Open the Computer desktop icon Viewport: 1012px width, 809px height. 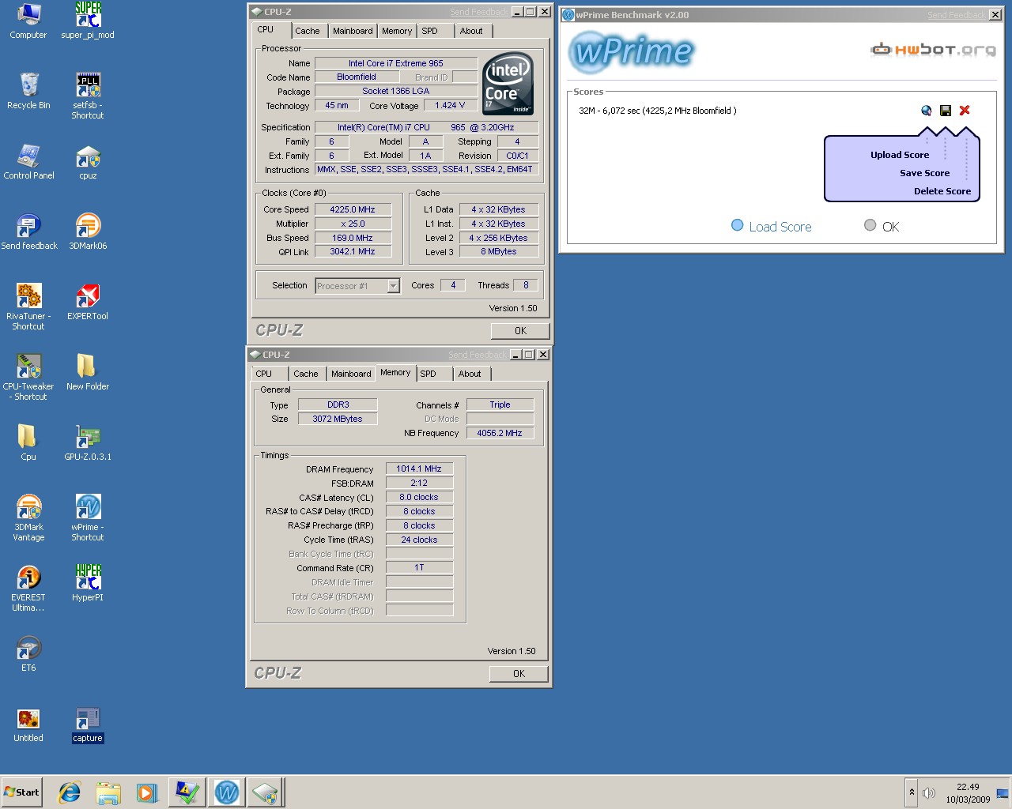[28, 21]
